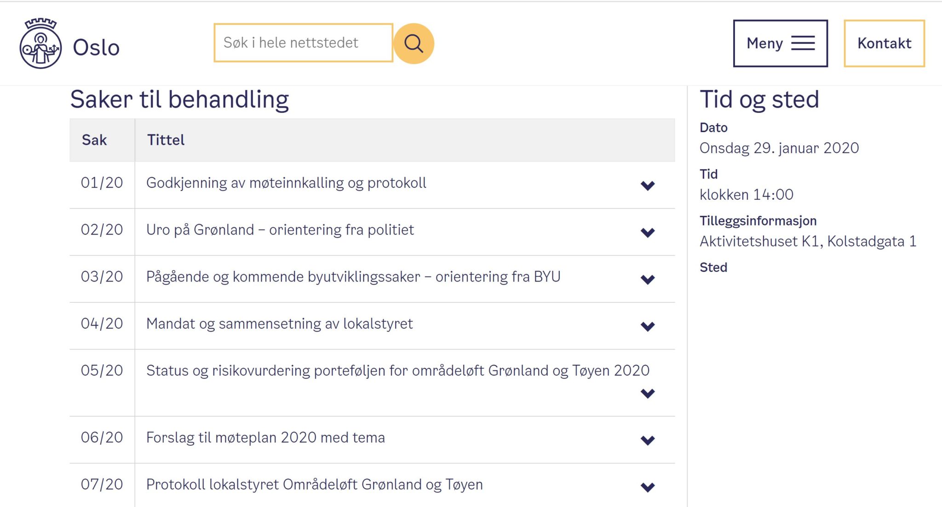The height and width of the screenshot is (507, 942).
Task: Expand the 05/20 Status og risikovurdering chevron
Action: (x=647, y=393)
